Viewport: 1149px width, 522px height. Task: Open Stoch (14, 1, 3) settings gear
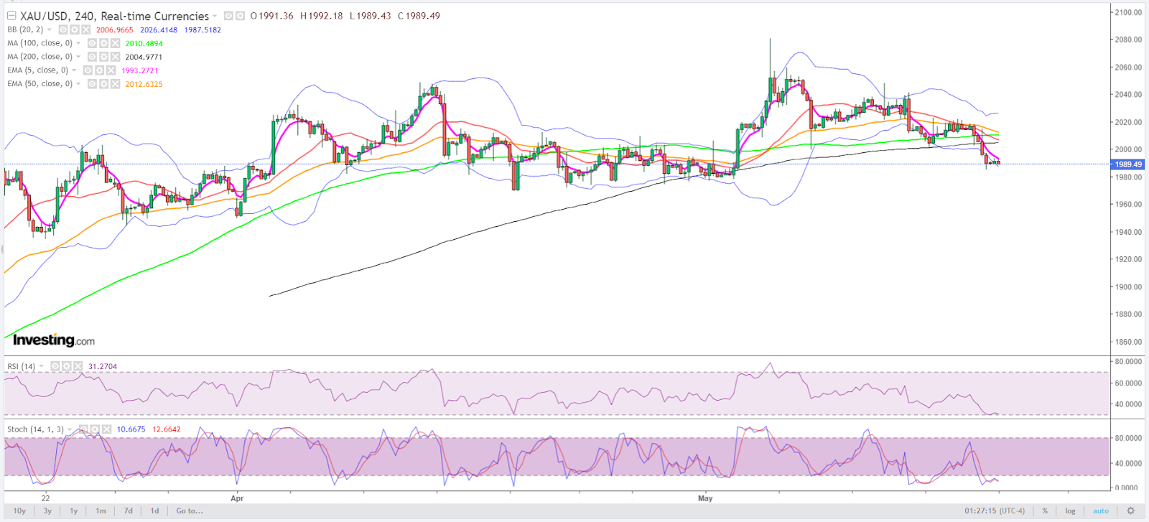[95, 429]
